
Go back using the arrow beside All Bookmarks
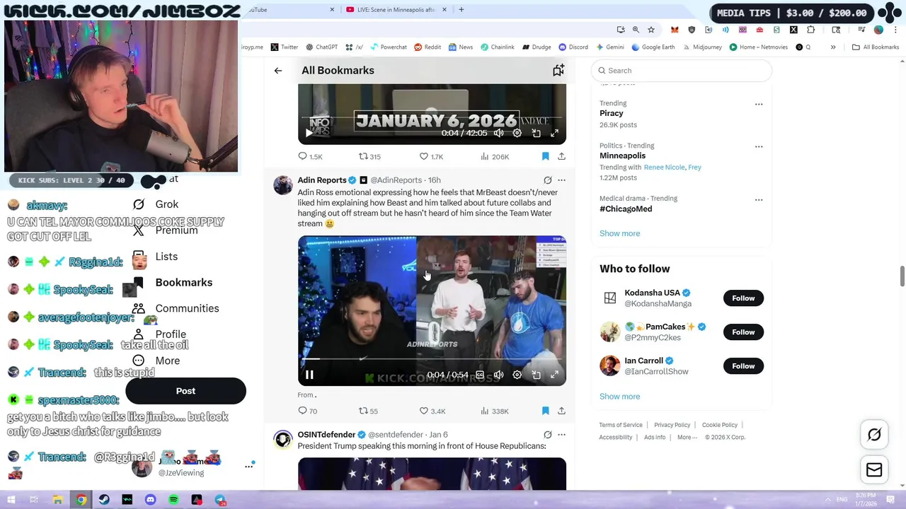pyautogui.click(x=278, y=71)
